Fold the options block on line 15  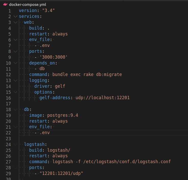click(16, 92)
